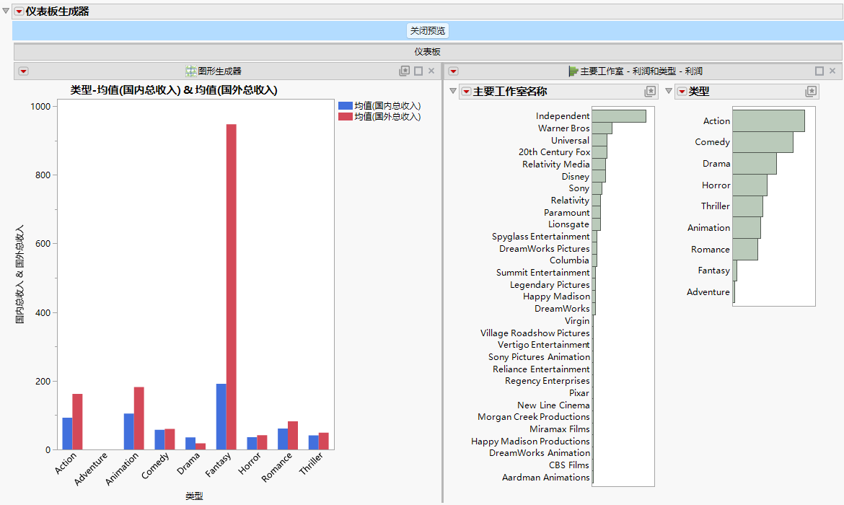Click the Fantasy label in 类型 filter
Screen dimensions: 844x505
tap(713, 271)
